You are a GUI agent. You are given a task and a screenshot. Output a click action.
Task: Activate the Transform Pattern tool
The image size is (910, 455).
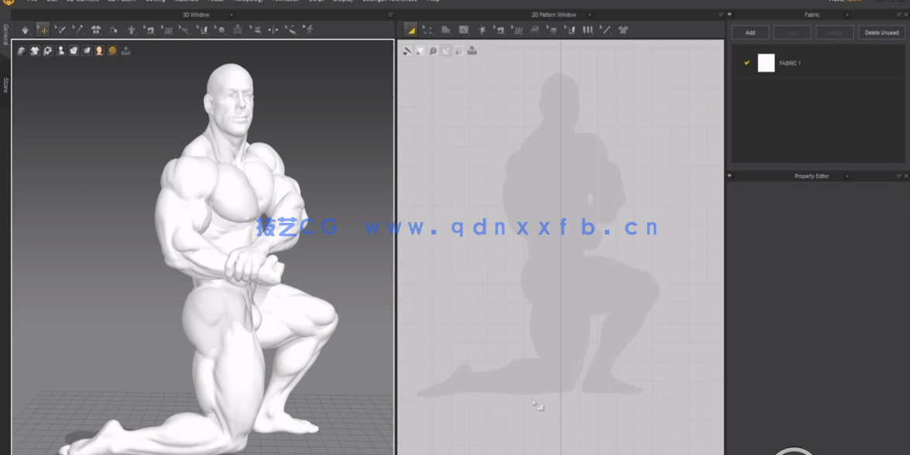pyautogui.click(x=410, y=29)
